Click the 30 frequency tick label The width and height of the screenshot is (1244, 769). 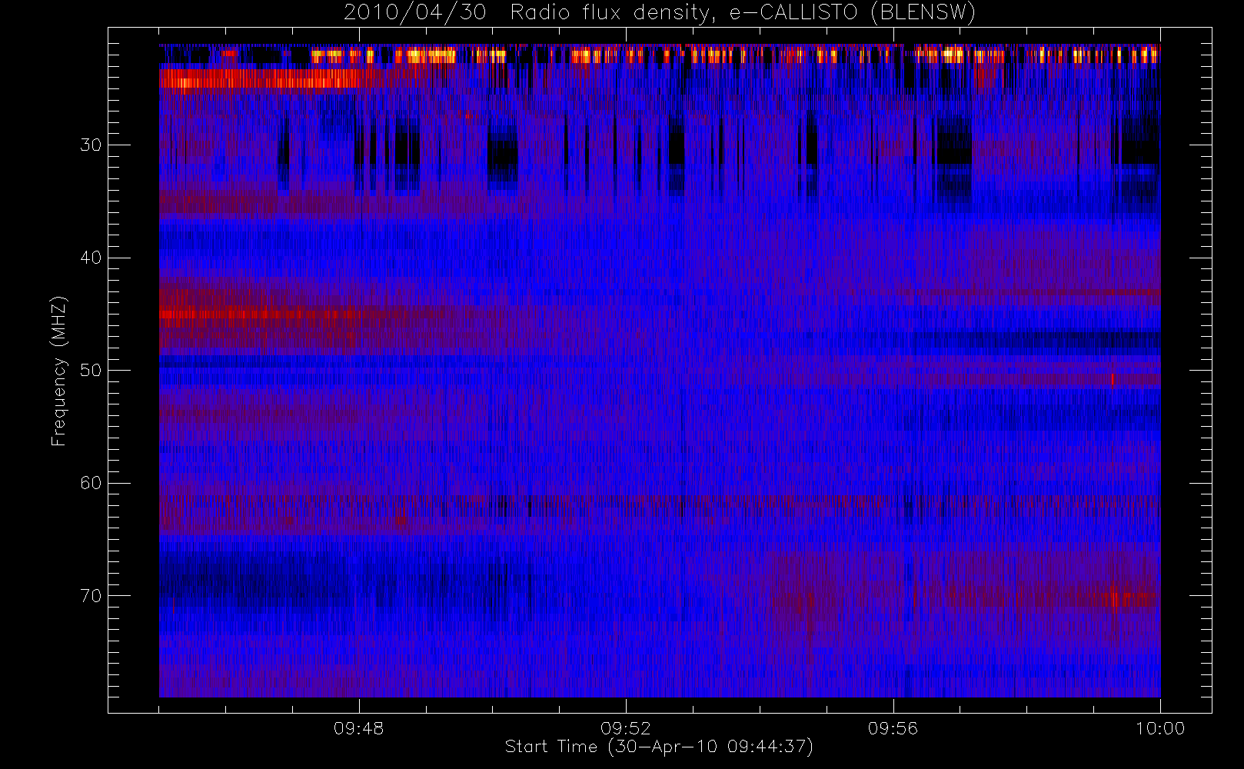coord(91,145)
